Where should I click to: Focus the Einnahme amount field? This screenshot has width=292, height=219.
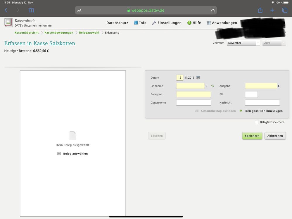point(190,86)
